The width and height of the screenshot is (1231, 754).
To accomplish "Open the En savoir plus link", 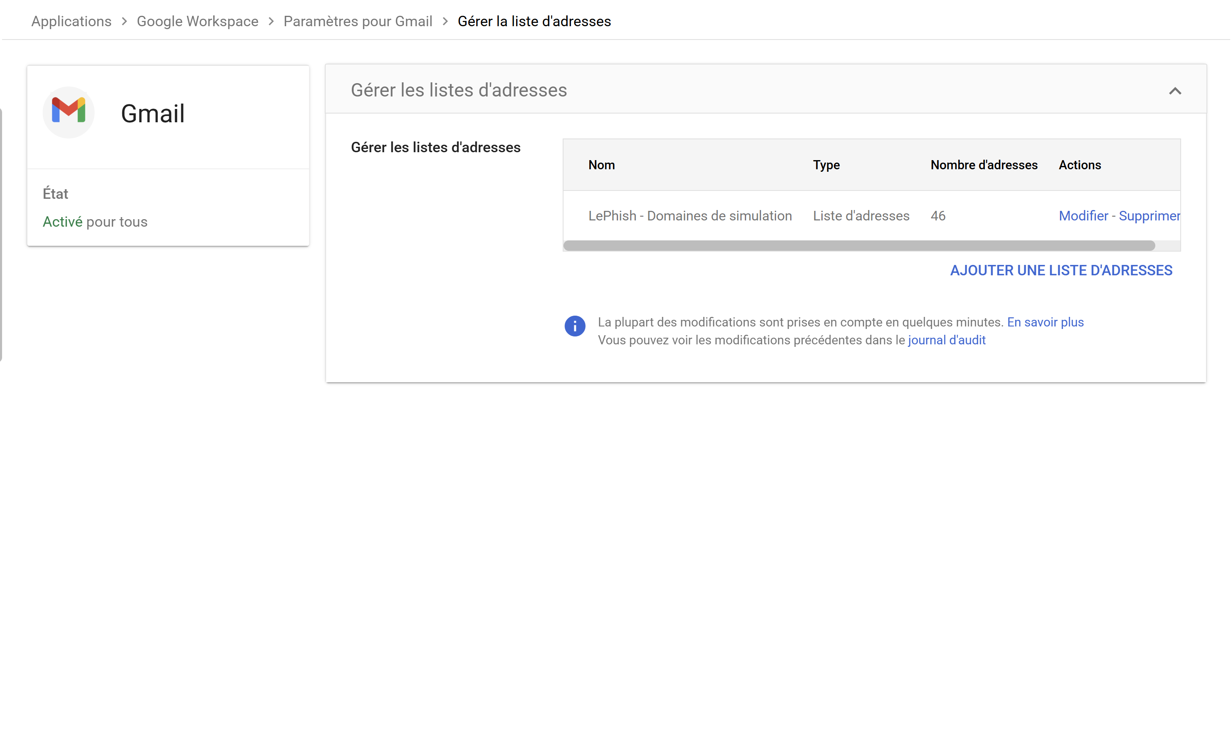I will [x=1045, y=322].
